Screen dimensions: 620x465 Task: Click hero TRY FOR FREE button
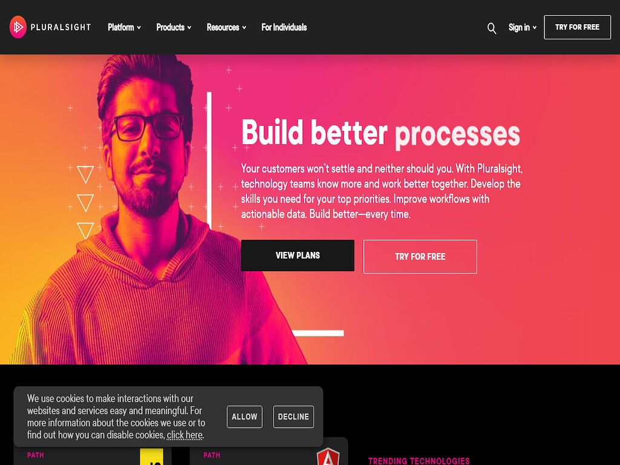tap(420, 257)
